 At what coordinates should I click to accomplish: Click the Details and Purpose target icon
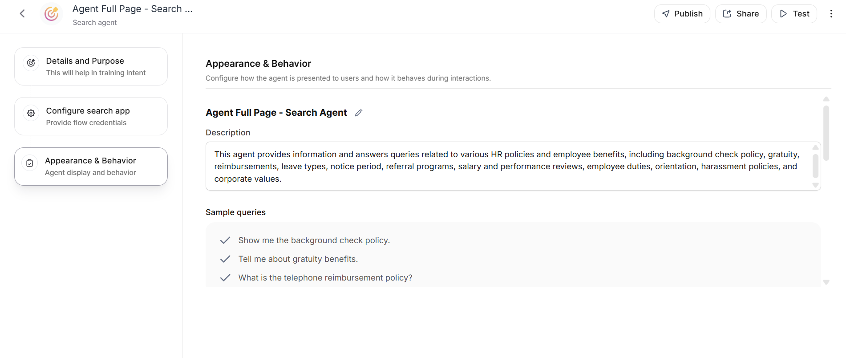31,63
